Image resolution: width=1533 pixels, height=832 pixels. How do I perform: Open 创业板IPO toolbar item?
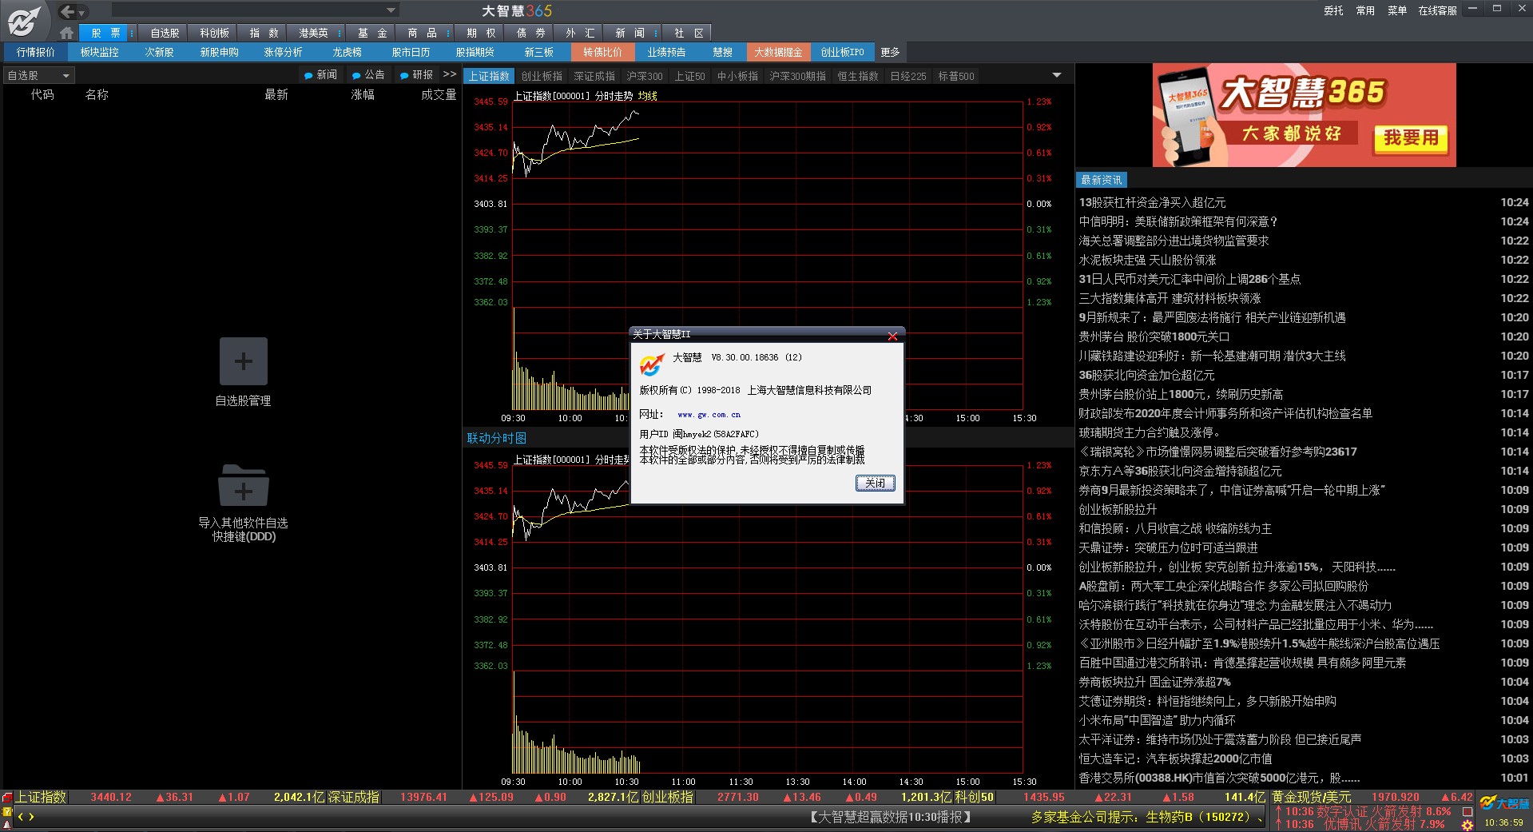(842, 52)
